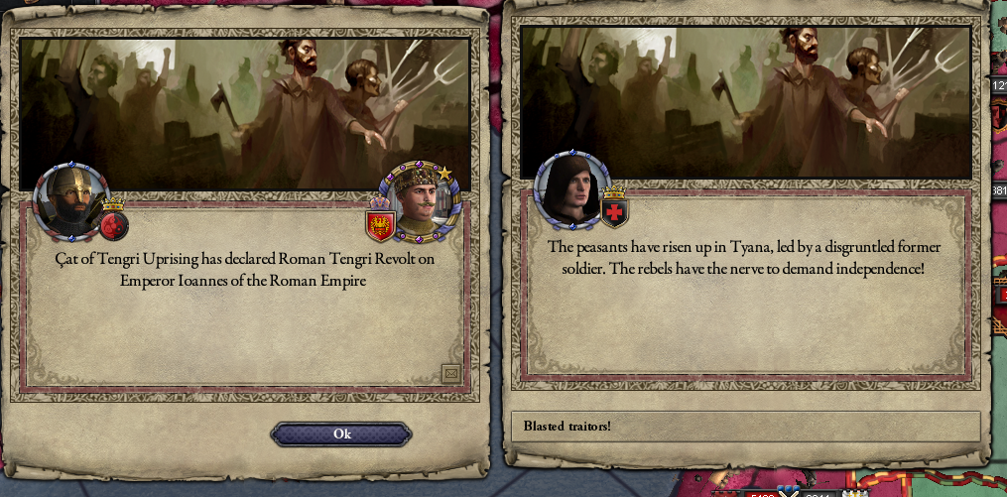The height and width of the screenshot is (497, 1007).
Task: Click the crown above the Tengri emblem
Action: pyautogui.click(x=113, y=204)
